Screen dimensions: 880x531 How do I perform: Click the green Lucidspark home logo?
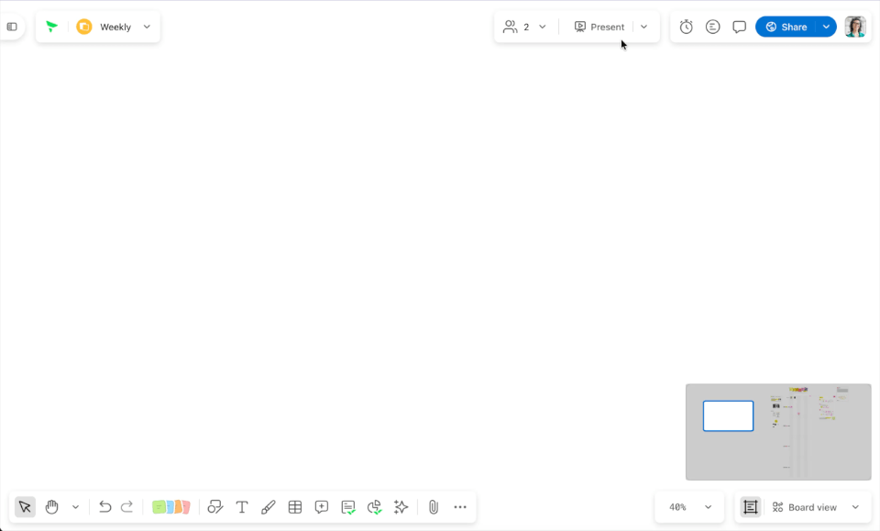click(x=51, y=27)
